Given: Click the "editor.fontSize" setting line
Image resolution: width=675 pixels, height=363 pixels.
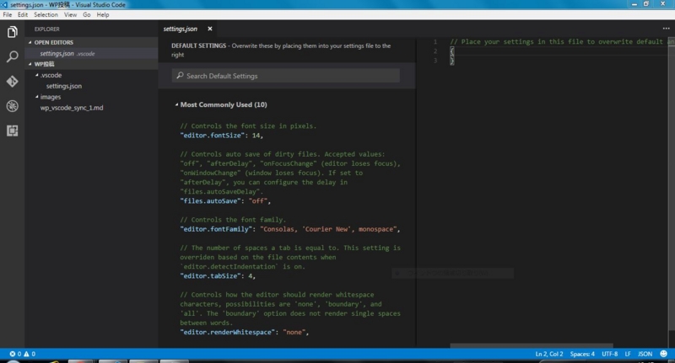Looking at the screenshot, I should pyautogui.click(x=221, y=136).
